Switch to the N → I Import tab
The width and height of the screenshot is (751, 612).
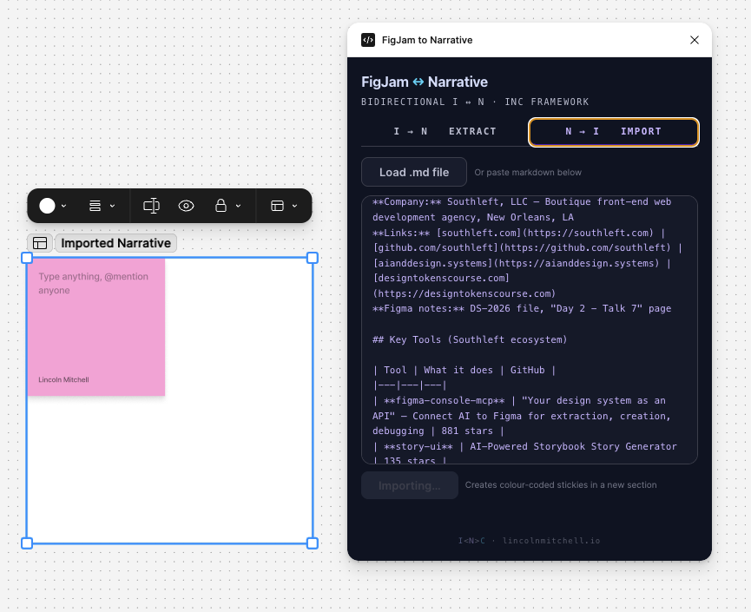tap(614, 132)
